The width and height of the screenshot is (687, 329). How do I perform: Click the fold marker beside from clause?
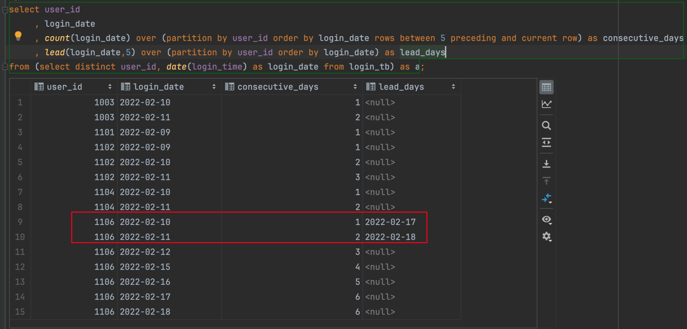(x=5, y=66)
